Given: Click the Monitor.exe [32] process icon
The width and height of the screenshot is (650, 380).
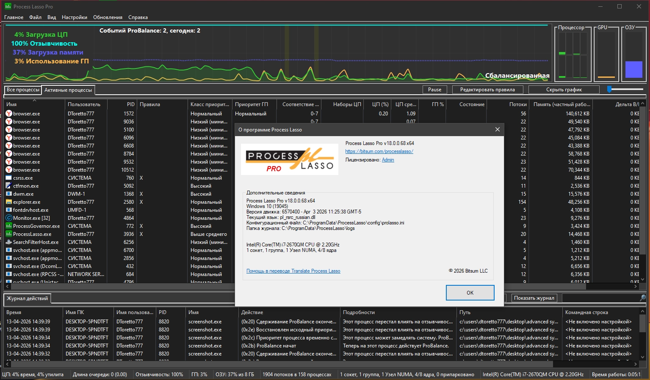Looking at the screenshot, I should [8, 218].
